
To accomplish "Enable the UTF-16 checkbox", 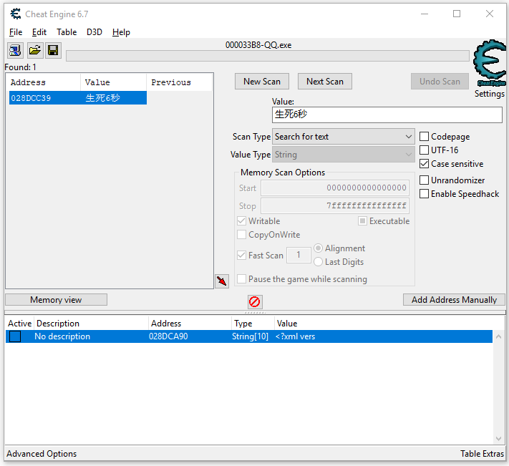I will (x=424, y=150).
